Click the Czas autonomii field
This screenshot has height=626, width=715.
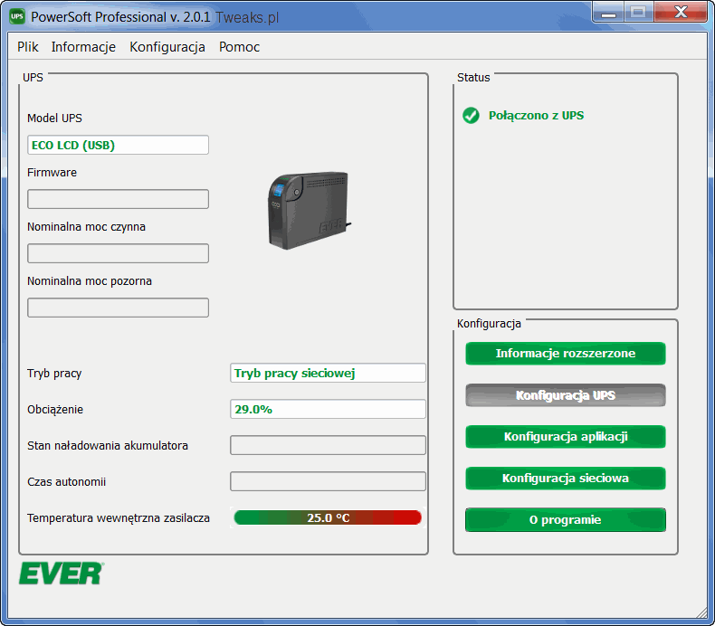(x=328, y=481)
